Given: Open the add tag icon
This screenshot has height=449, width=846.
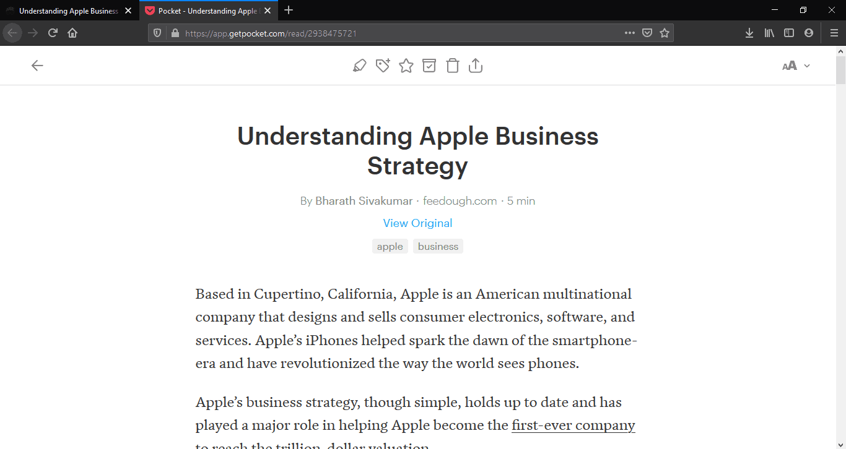Looking at the screenshot, I should [x=383, y=66].
